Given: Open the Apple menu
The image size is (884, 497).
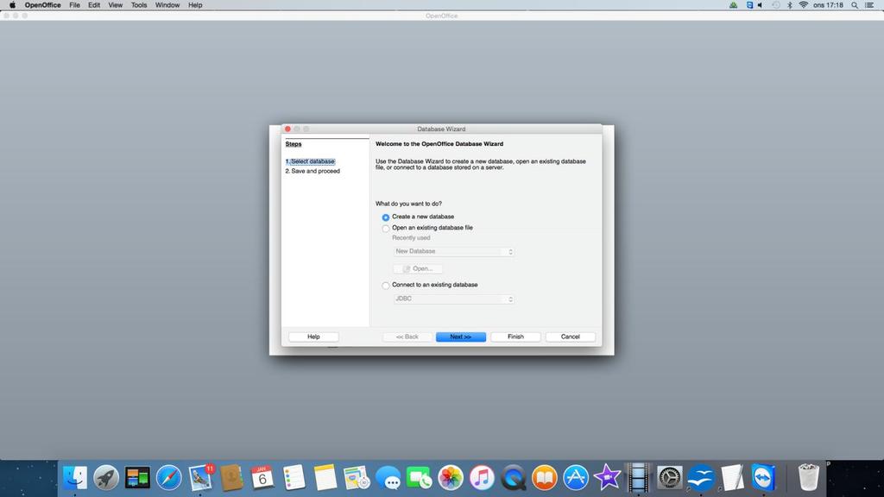Looking at the screenshot, I should pyautogui.click(x=12, y=5).
